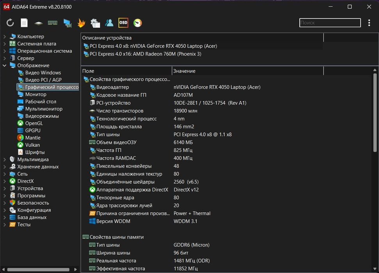
Task: Click the user profile toolbar icon
Action: pos(109,23)
